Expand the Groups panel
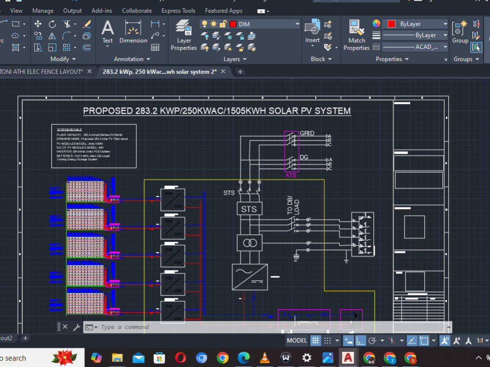This screenshot has height=367, width=490. pos(466,59)
